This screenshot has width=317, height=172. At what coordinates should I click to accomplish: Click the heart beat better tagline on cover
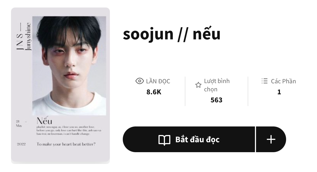[66, 144]
